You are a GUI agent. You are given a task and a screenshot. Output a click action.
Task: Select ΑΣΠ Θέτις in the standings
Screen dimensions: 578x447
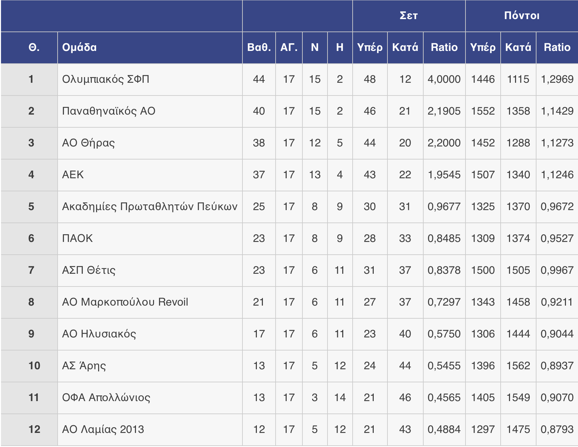point(89,270)
